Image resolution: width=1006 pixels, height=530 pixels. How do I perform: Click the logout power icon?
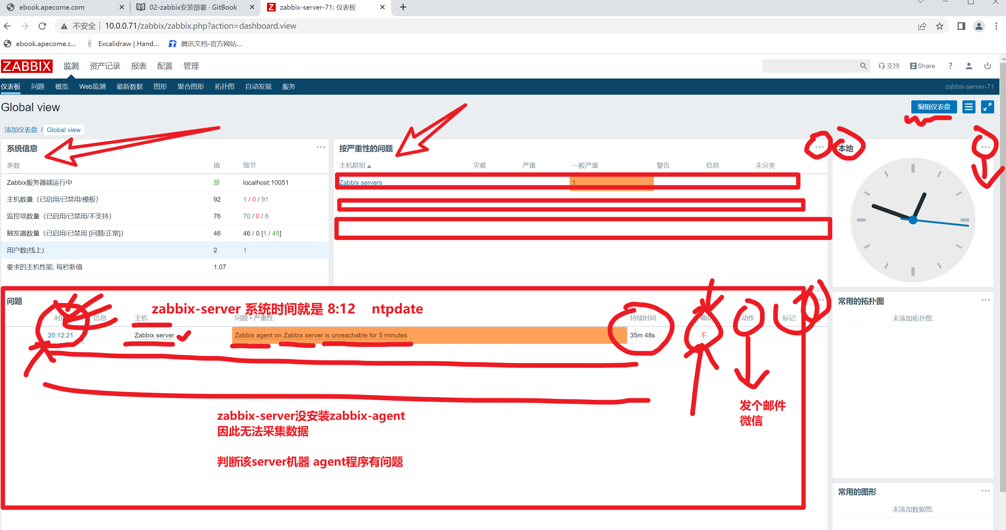(987, 66)
